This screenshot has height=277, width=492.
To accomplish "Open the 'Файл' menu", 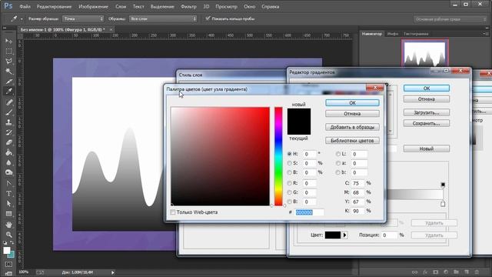I will click(25, 6).
